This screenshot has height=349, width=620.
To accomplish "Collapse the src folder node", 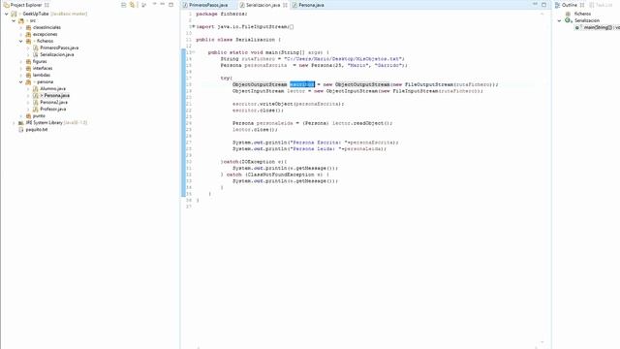I will pyautogui.click(x=14, y=20).
